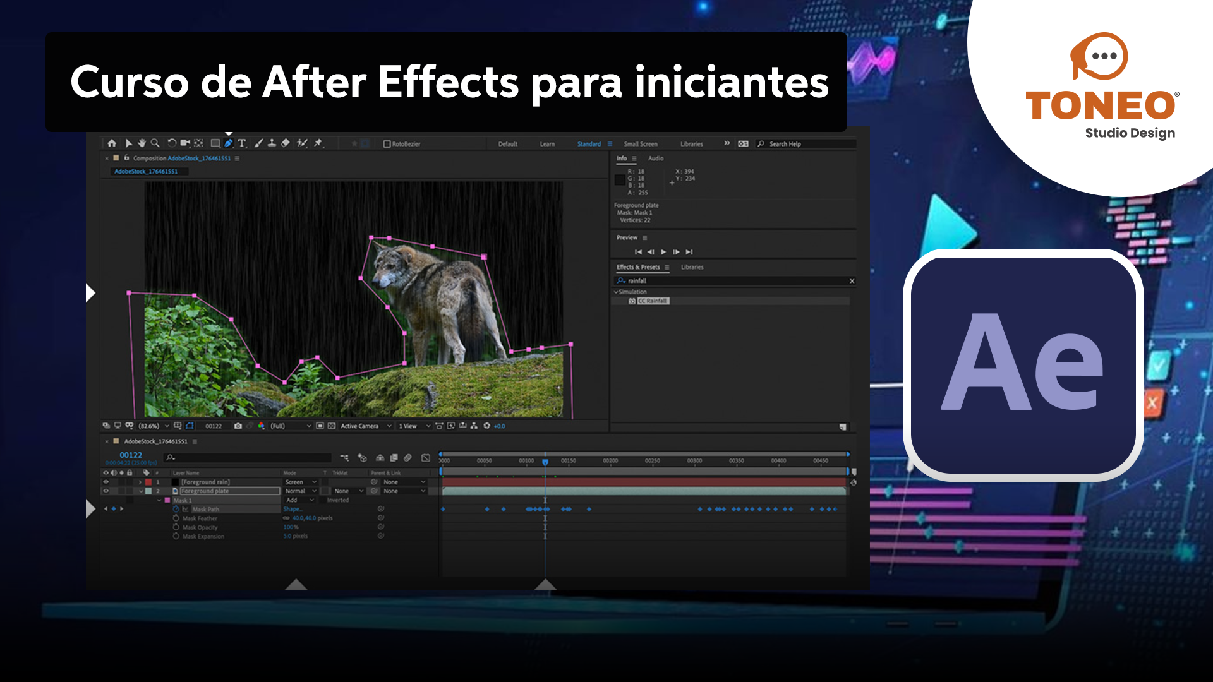Switch to the Small Screen workspace
Screen dimensions: 1213x682
coord(641,144)
